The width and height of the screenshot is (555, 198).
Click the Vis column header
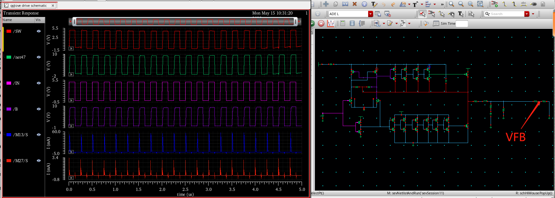click(38, 20)
